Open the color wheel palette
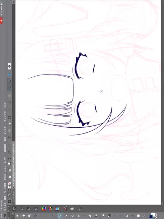 point(44,209)
